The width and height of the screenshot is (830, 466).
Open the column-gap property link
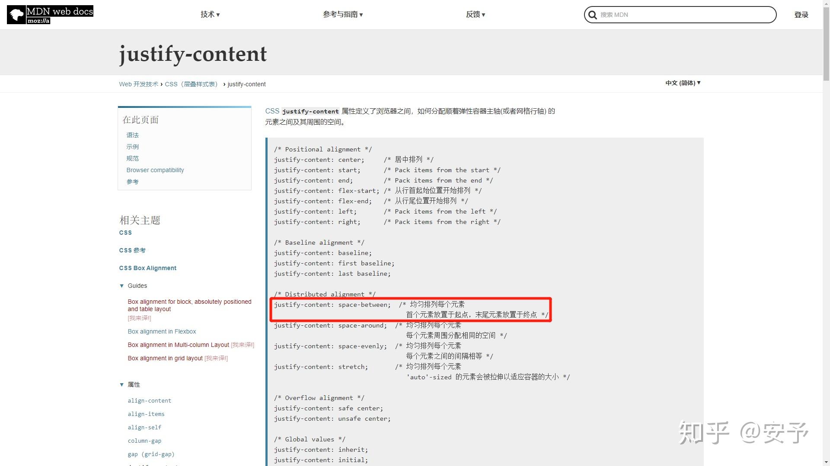(144, 441)
